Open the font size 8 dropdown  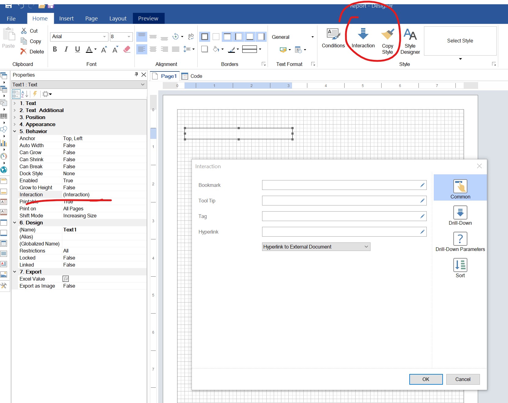point(129,37)
